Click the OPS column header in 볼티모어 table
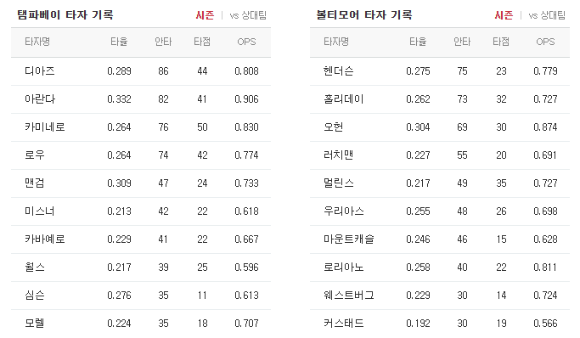580x338 pixels. [x=545, y=42]
